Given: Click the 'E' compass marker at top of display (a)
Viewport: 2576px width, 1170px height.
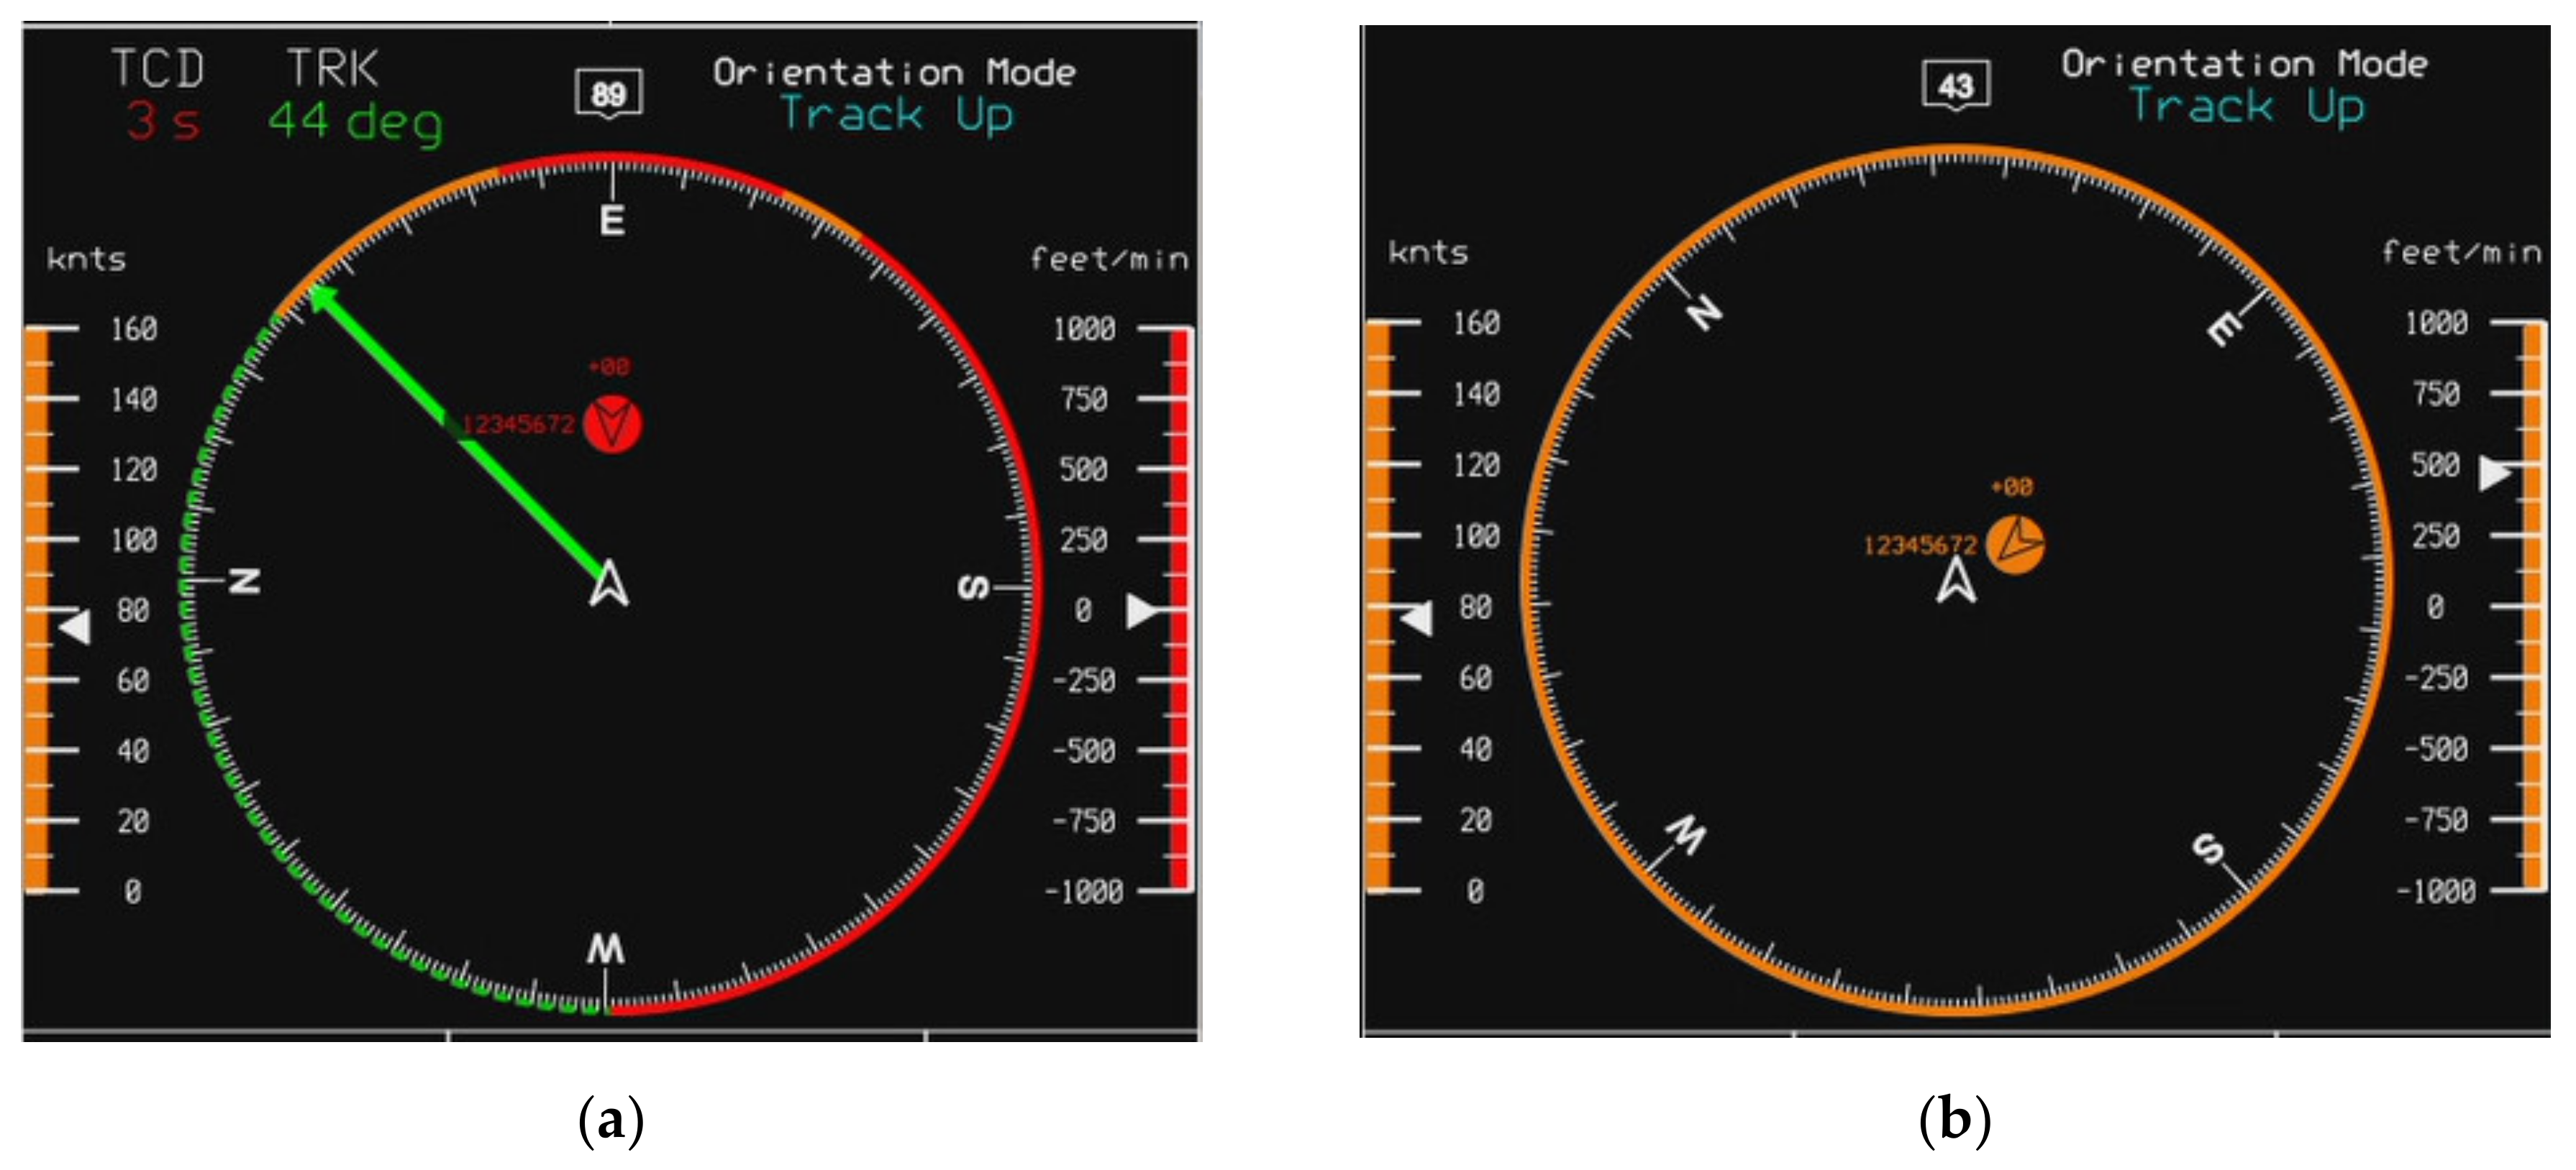Looking at the screenshot, I should [613, 221].
